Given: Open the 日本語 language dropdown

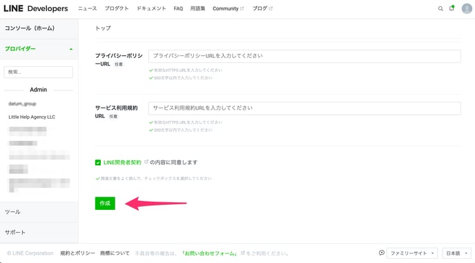Looking at the screenshot, I should pos(456,253).
